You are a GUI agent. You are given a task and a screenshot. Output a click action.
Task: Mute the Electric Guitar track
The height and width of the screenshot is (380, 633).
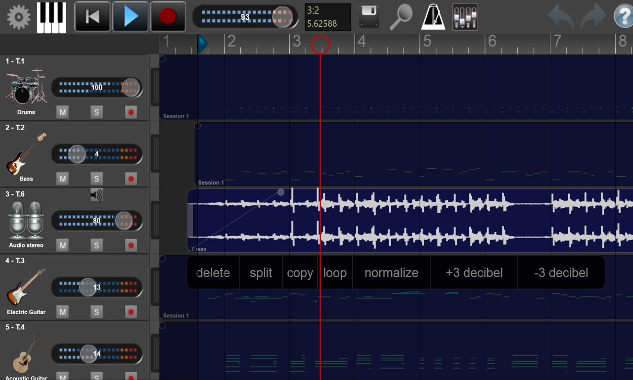[62, 312]
